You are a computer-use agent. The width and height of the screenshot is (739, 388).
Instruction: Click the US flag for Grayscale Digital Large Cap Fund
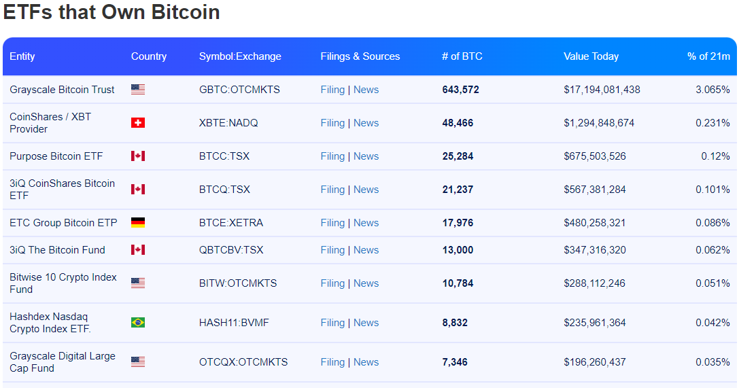tap(138, 362)
